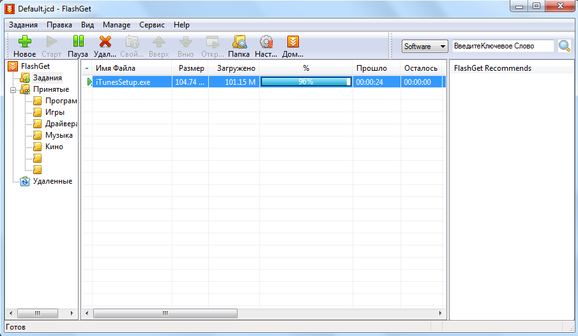Viewport: 578px width, 336px height.
Task: Select Задания folder in the tree
Action: tap(47, 78)
